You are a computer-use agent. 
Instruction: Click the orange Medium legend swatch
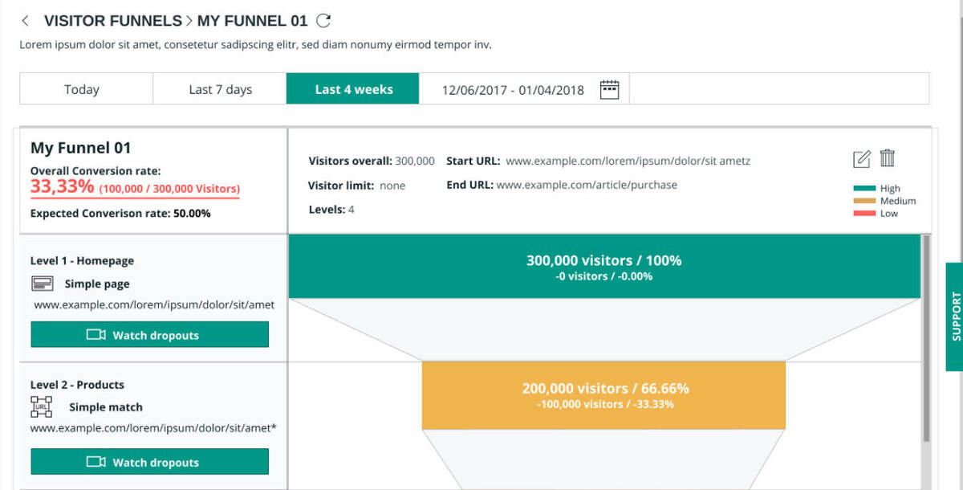(863, 201)
